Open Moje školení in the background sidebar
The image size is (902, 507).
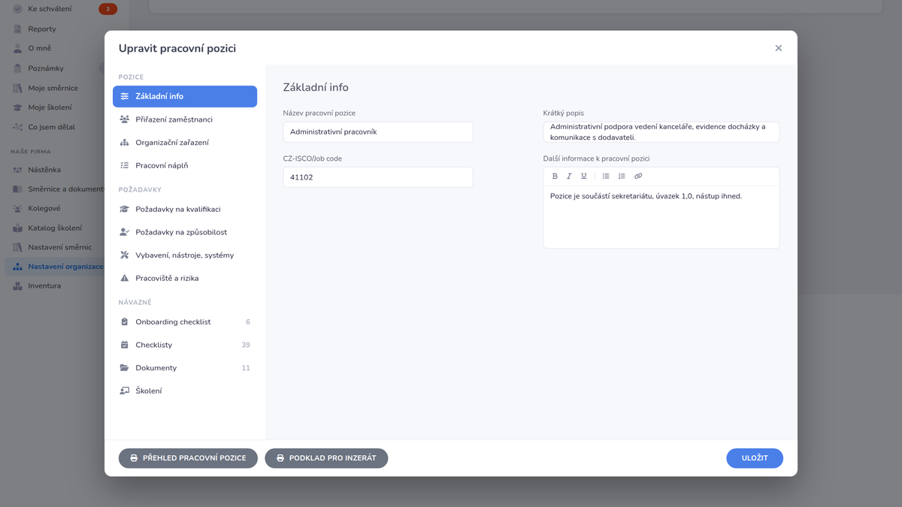click(x=50, y=107)
